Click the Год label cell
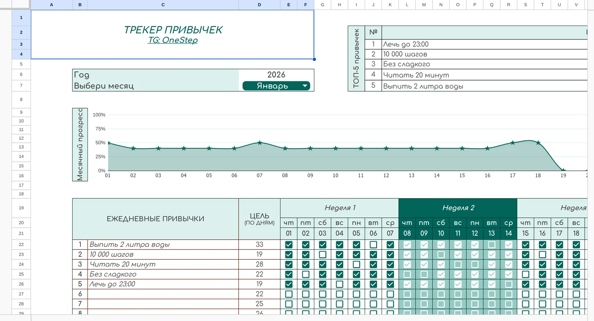This screenshot has height=321, width=594. [156, 74]
